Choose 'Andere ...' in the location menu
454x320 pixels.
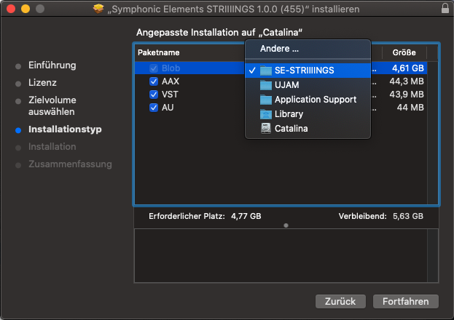point(308,49)
